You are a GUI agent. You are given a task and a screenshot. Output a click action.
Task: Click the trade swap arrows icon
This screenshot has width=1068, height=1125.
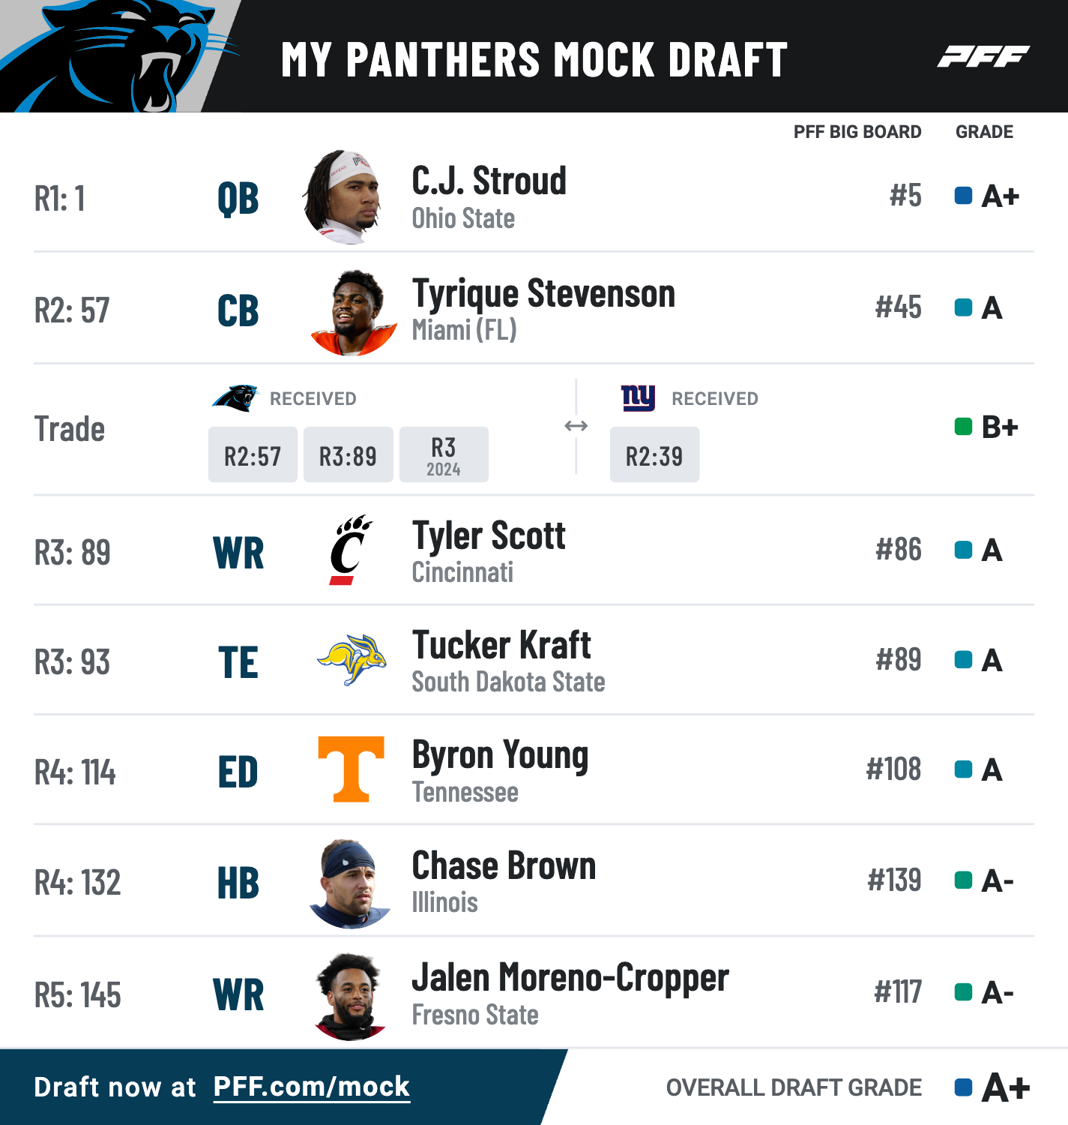click(x=576, y=426)
